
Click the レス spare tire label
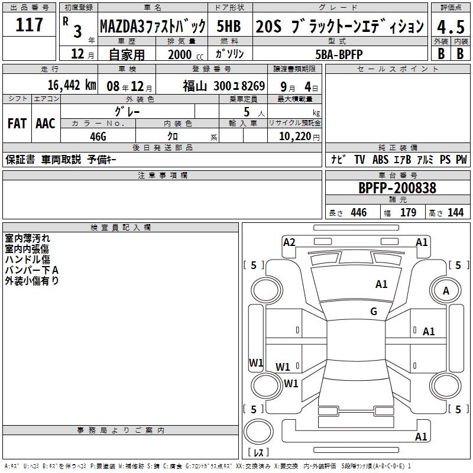(258, 452)
